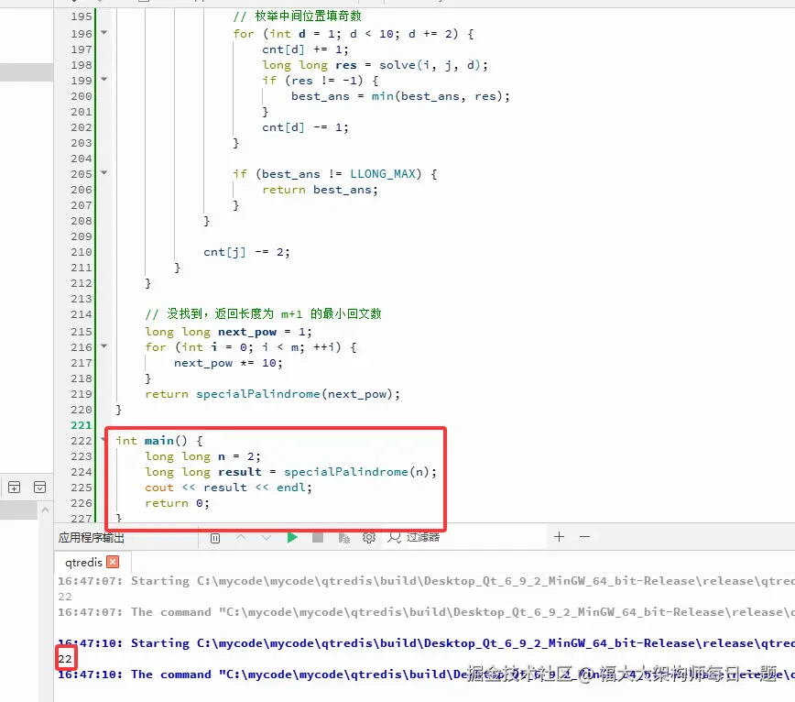Click 'next_pow *= 10;' on line 217

(x=228, y=363)
